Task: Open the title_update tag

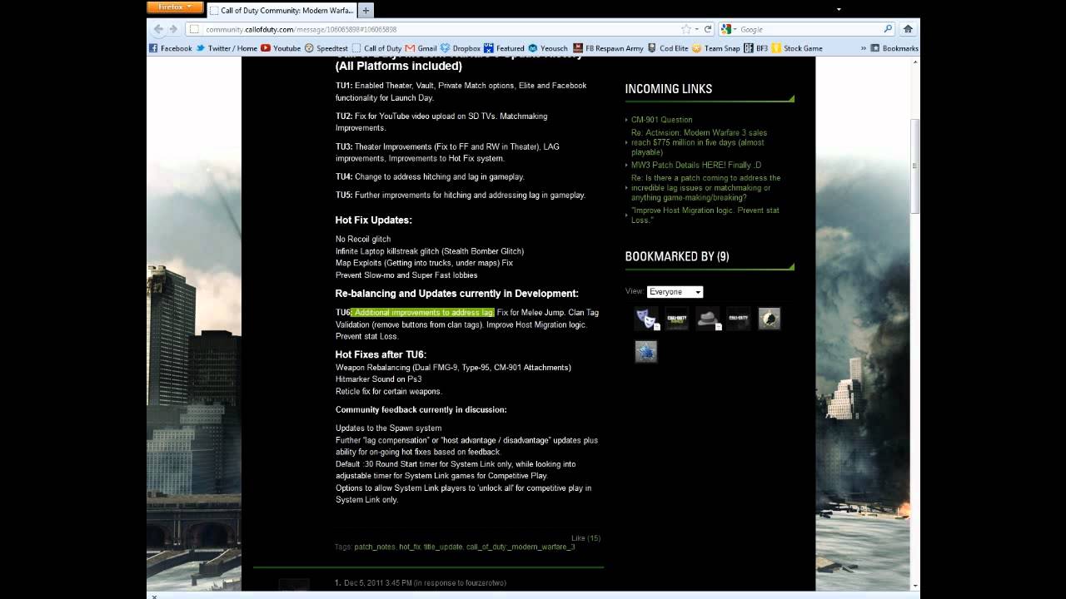Action: [x=443, y=547]
